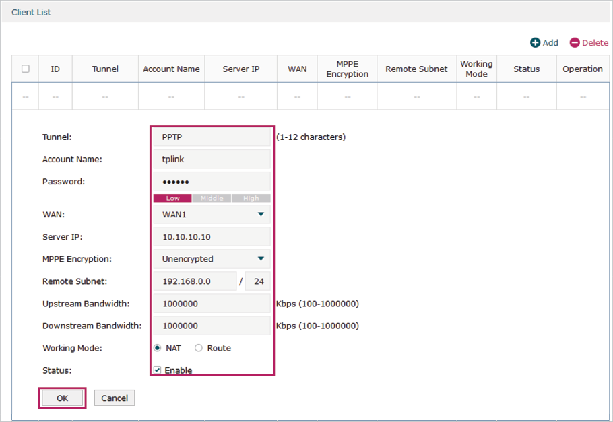Screen dimensions: 613x422
Task: Click the Remote Subnet address field
Action: [195, 281]
